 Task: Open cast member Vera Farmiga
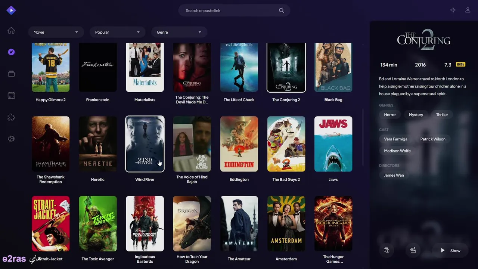coord(395,139)
